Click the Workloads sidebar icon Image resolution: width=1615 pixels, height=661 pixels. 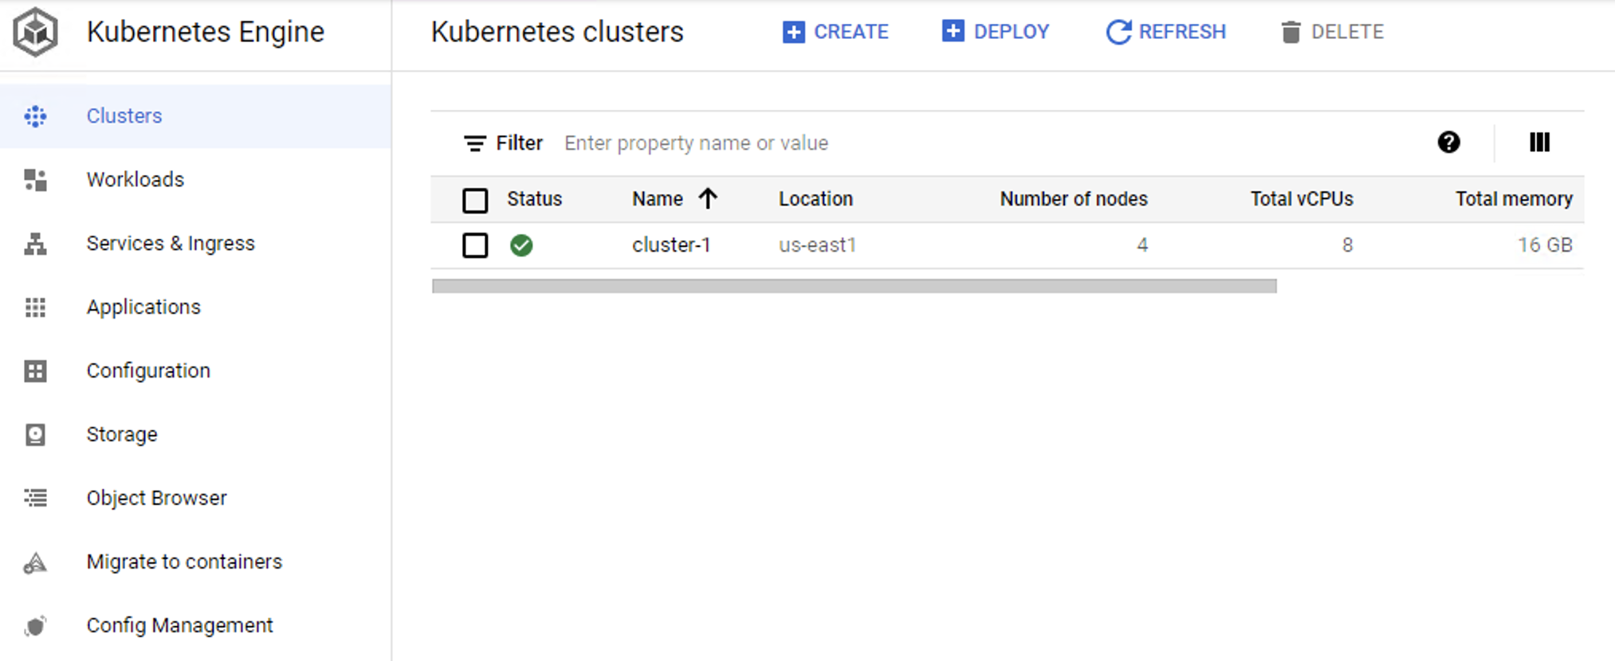point(35,180)
